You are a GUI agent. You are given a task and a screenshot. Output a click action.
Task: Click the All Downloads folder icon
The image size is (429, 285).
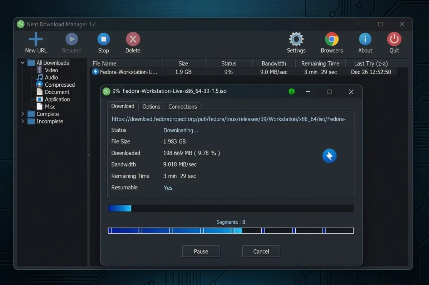[x=31, y=63]
